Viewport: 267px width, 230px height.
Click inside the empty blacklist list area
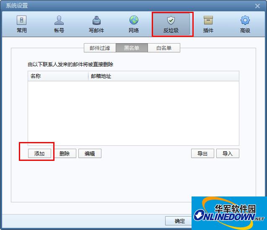[133, 113]
